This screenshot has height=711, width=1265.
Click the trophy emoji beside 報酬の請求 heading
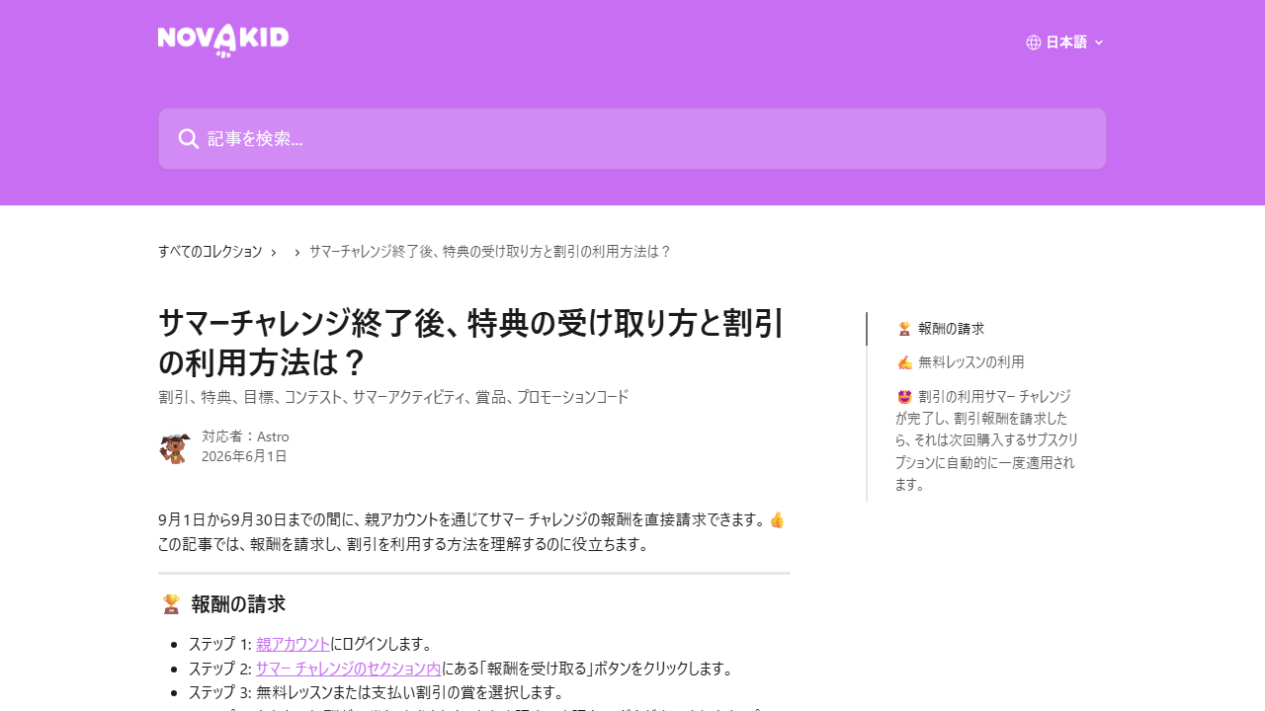click(172, 604)
